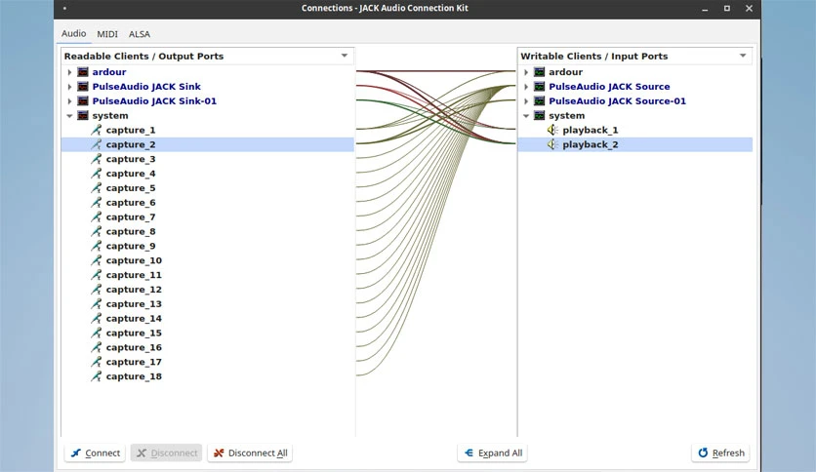Click the capture_11 port icon
The width and height of the screenshot is (816, 472).
coord(97,275)
